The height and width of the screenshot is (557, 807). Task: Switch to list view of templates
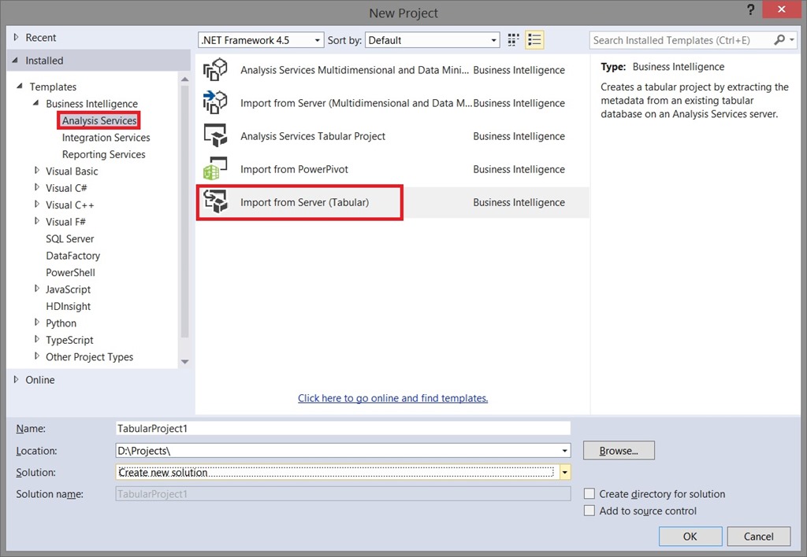534,39
